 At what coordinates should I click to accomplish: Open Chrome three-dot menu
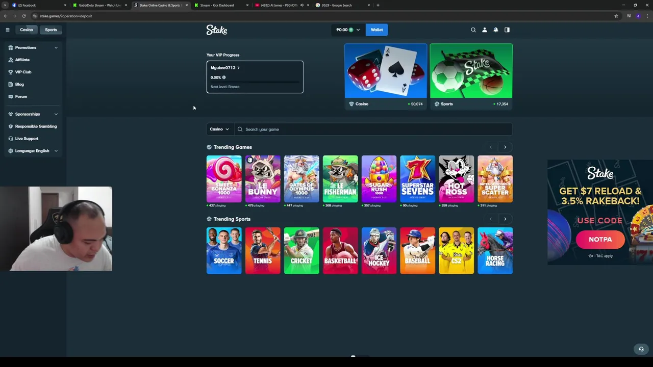coord(647,16)
